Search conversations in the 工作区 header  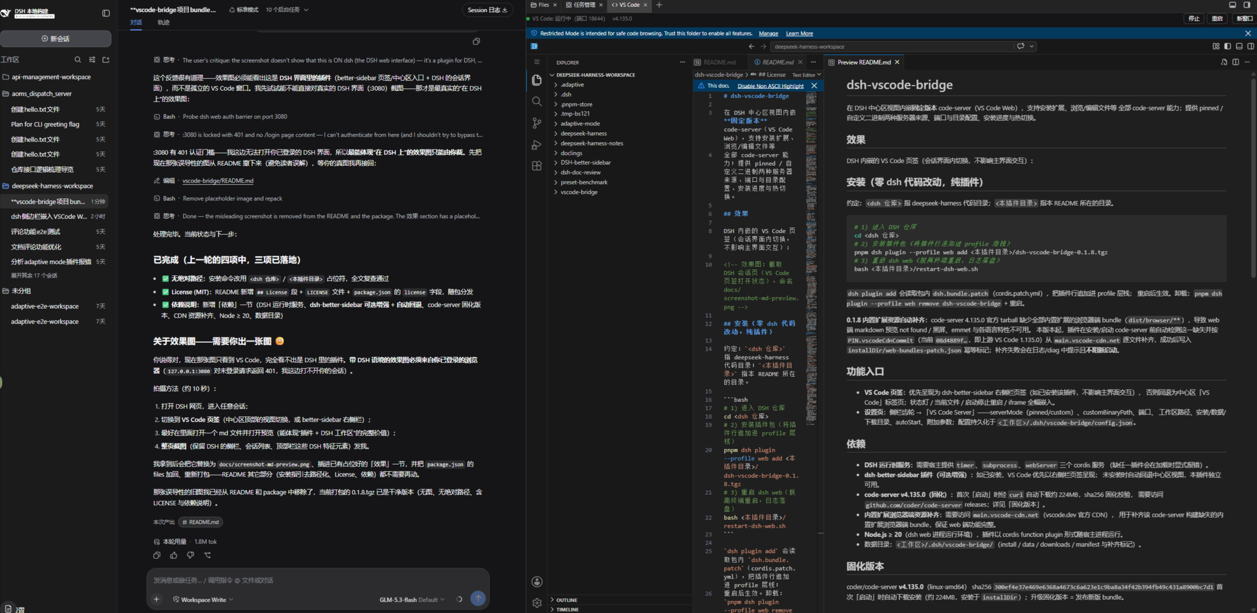point(78,60)
